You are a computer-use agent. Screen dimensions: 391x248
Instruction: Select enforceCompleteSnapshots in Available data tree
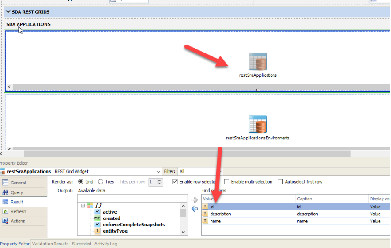pyautogui.click(x=134, y=224)
